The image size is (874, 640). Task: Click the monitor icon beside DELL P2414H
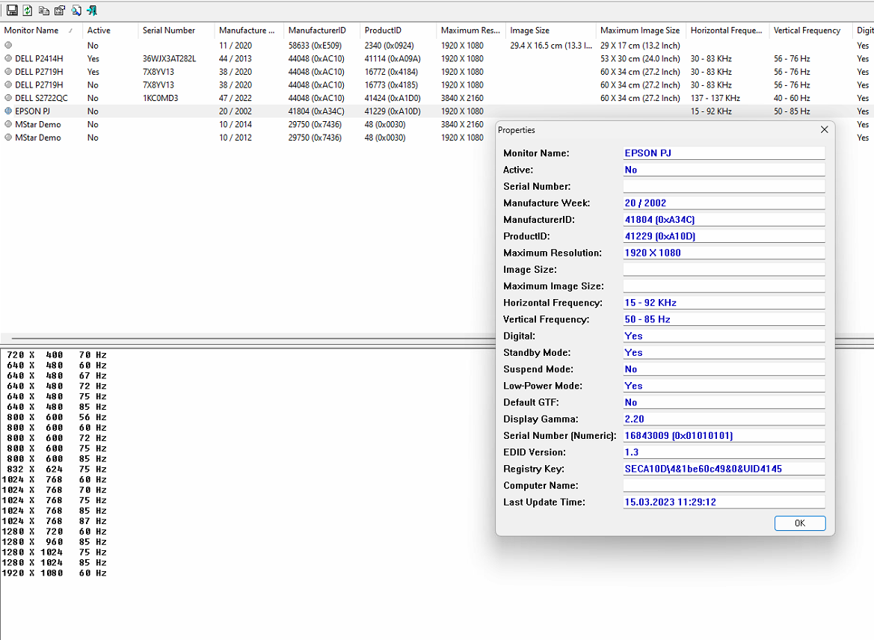(x=8, y=58)
